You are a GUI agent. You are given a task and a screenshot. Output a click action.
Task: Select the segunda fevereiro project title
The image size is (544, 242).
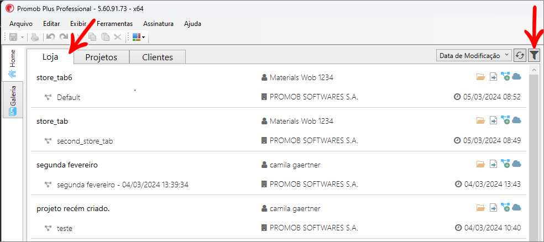67,165
